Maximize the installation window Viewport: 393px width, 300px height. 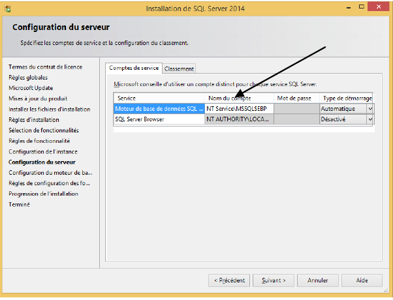[361, 7]
